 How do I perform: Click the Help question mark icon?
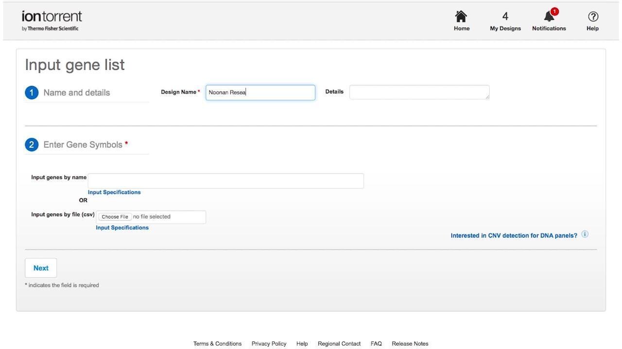pyautogui.click(x=592, y=16)
